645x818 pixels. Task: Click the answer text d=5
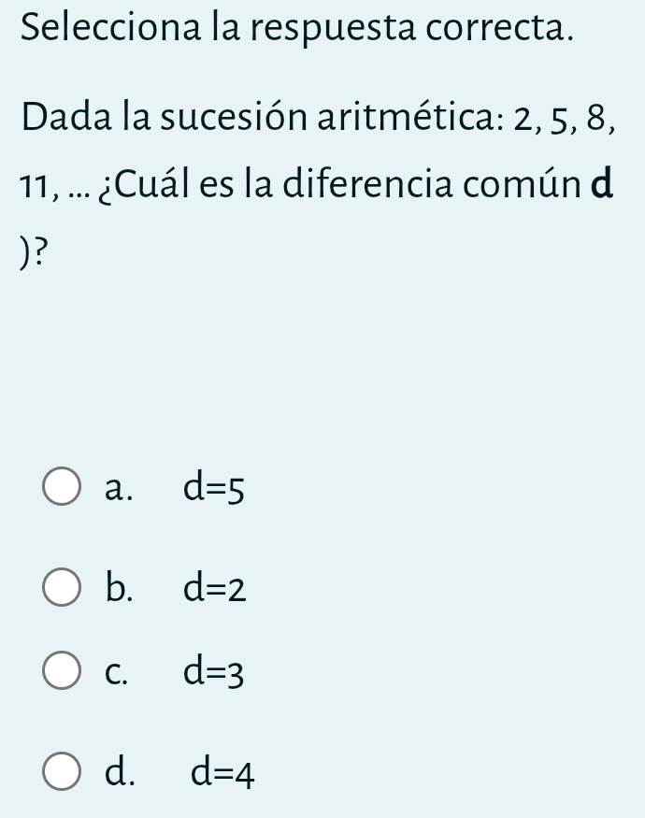pos(215,488)
